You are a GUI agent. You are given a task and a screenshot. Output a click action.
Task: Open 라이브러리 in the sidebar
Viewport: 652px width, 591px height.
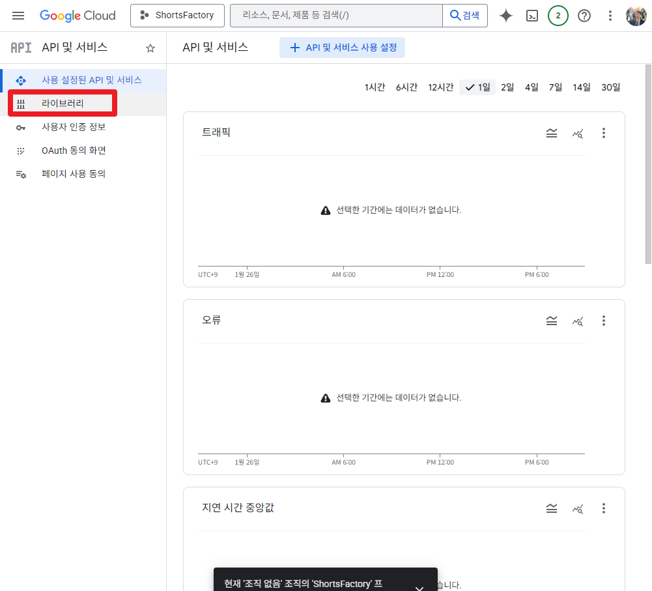pyautogui.click(x=63, y=103)
